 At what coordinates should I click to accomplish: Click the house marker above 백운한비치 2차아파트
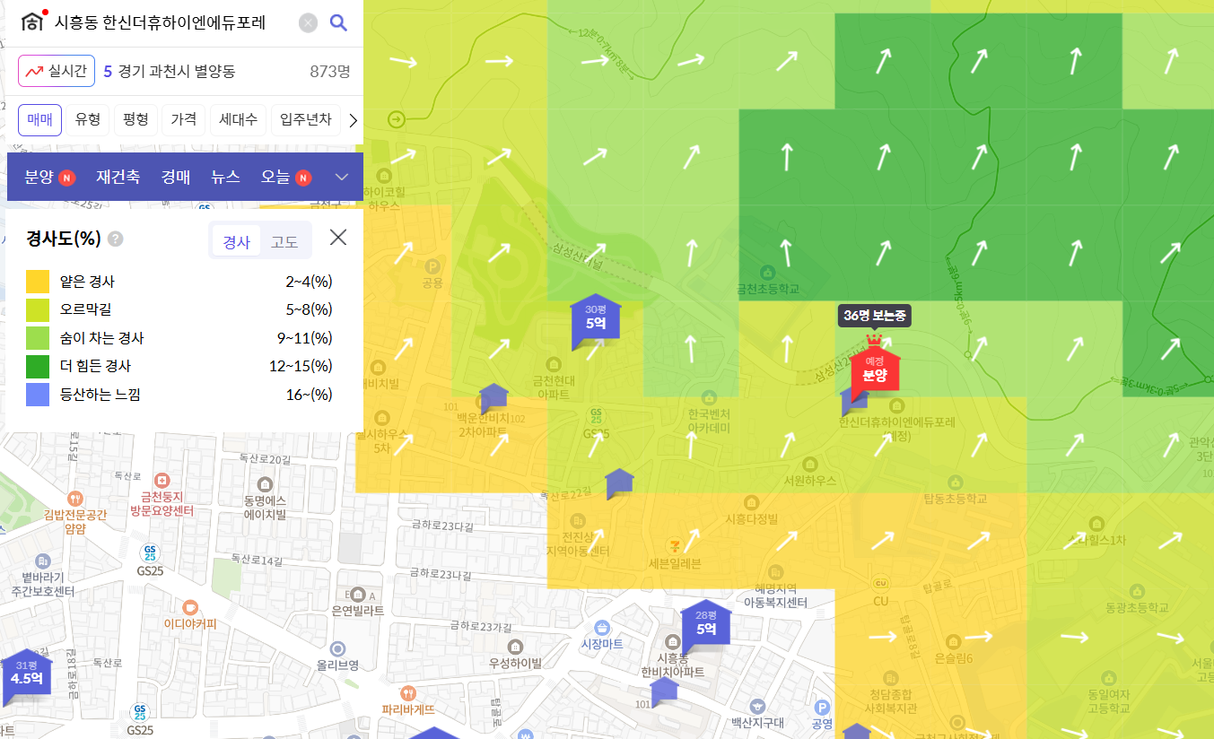tap(493, 398)
